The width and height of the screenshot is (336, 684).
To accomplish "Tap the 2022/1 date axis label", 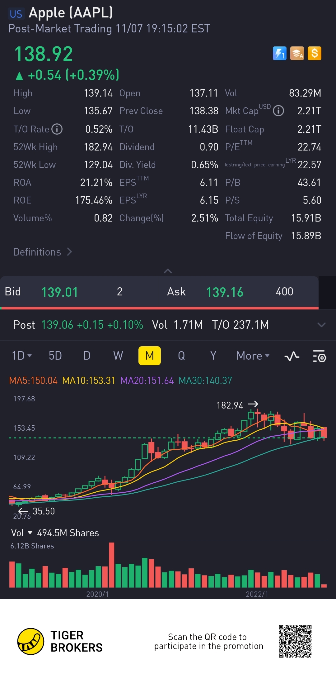I will (257, 594).
